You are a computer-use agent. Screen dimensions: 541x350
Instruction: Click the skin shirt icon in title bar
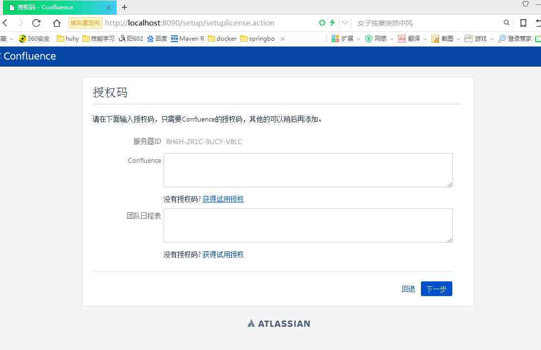pyautogui.click(x=525, y=4)
